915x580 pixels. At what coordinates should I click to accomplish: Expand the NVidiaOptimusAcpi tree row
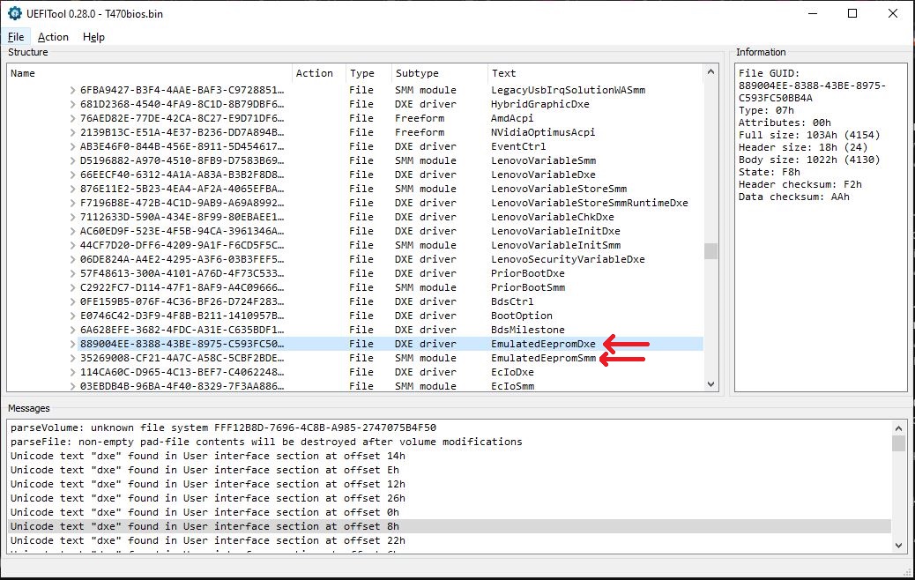coord(72,132)
